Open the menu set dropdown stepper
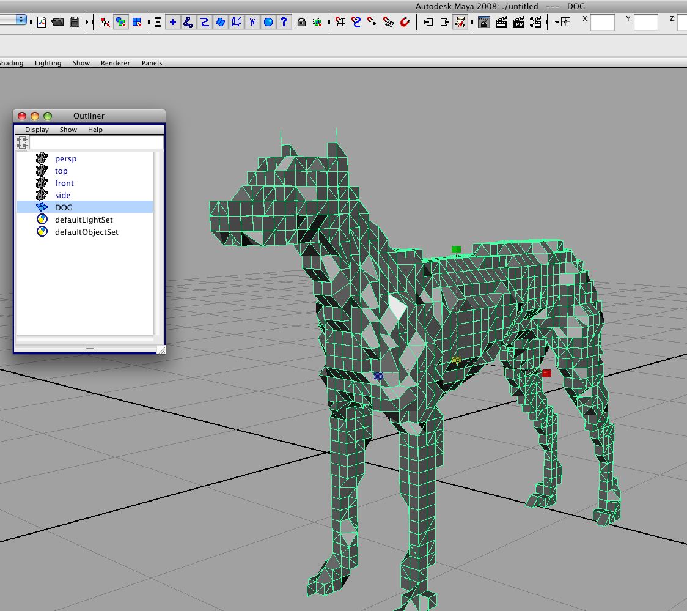This screenshot has width=687, height=611. click(21, 20)
